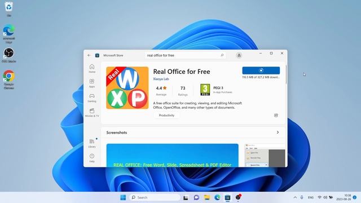361x203 pixels.
Task: Open OBS Studio desktop shortcut
Action: click(9, 55)
